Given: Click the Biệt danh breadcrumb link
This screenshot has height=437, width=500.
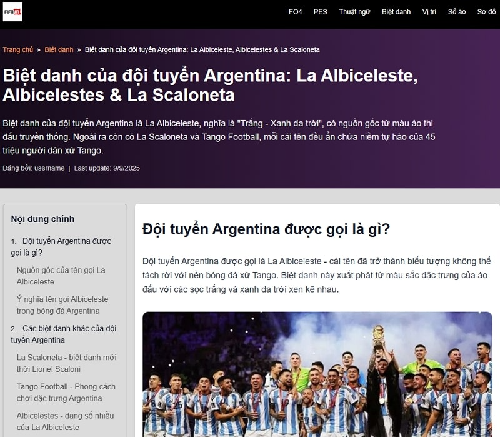Looking at the screenshot, I should pyautogui.click(x=59, y=49).
